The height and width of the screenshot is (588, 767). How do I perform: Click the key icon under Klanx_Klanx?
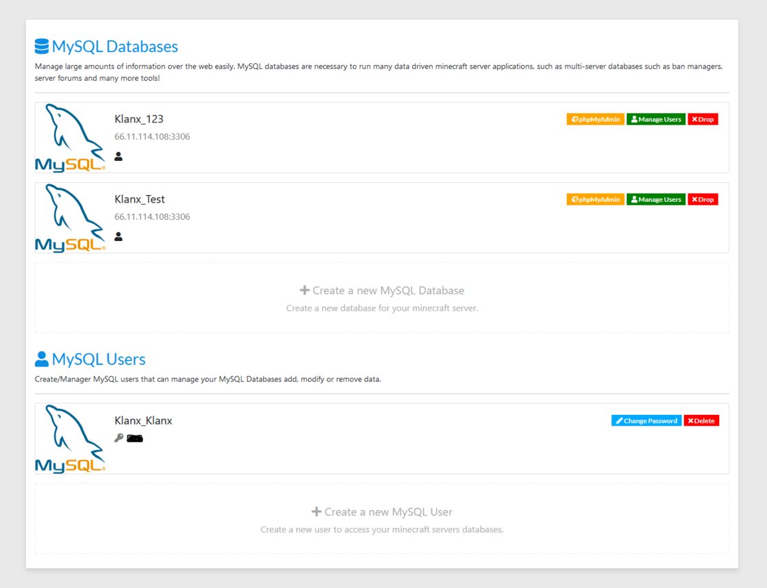pos(119,438)
